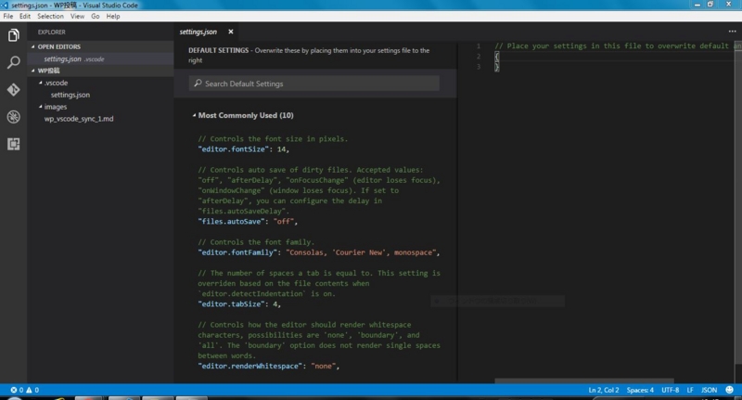Expand the images folder
The image size is (742, 400).
click(x=40, y=107)
